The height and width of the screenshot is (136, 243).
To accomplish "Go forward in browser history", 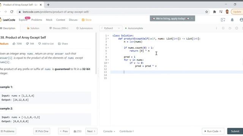I will tap(5, 12).
